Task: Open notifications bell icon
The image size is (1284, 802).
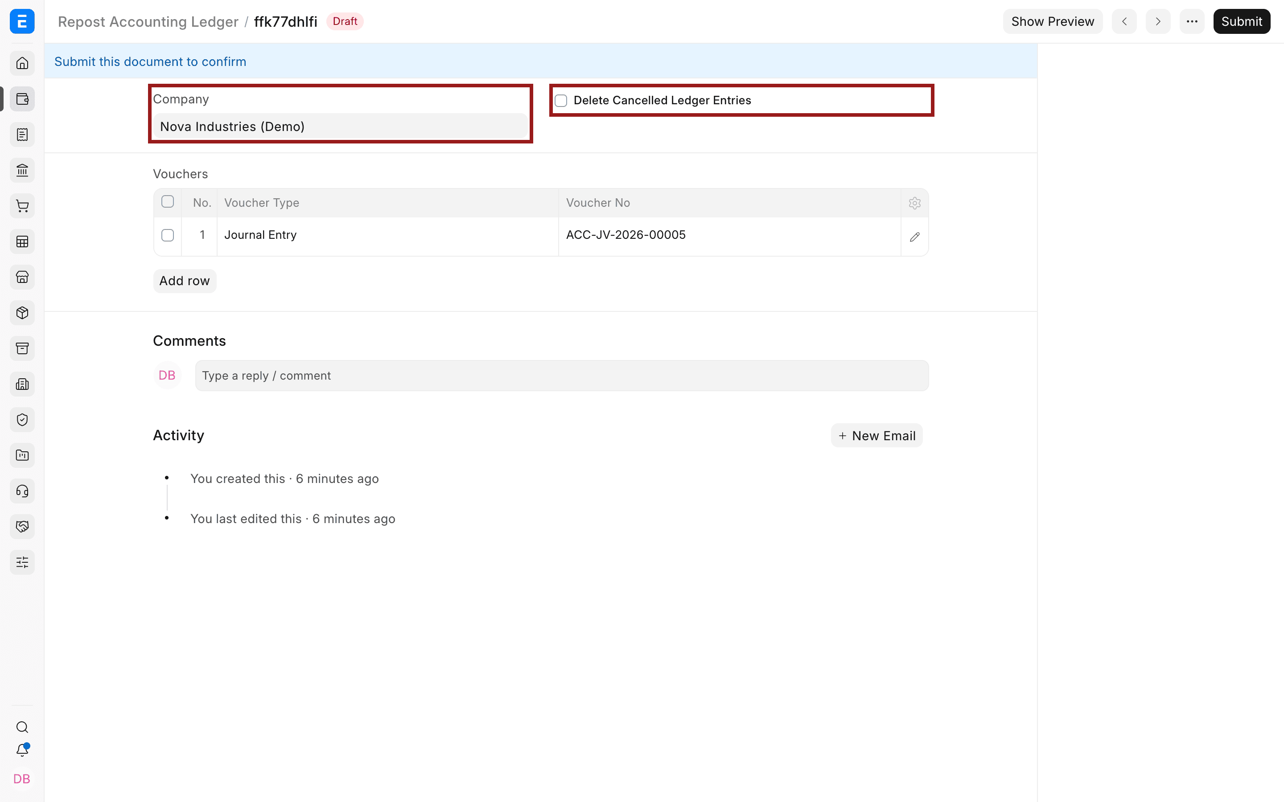Action: [22, 750]
